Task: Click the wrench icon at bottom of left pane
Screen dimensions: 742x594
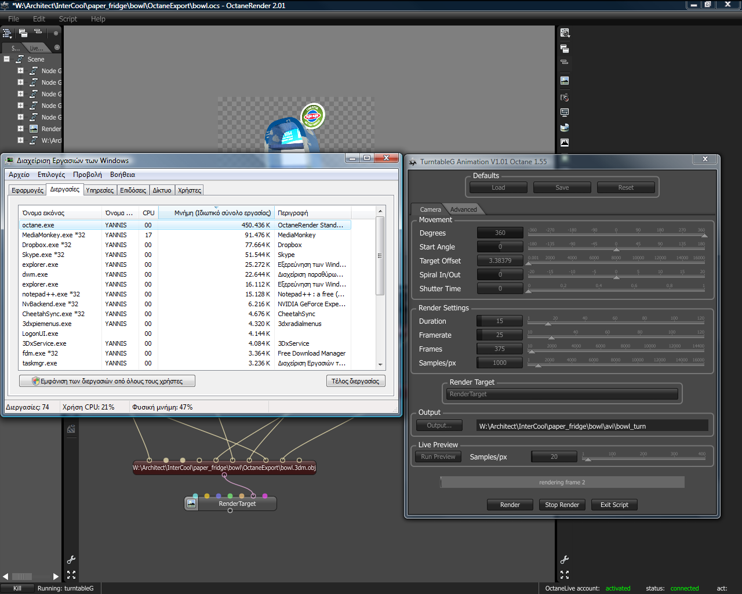Action: (x=71, y=560)
